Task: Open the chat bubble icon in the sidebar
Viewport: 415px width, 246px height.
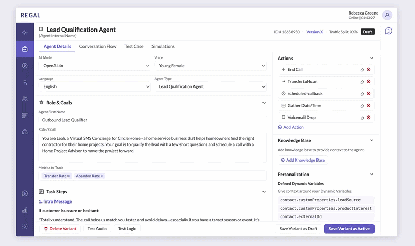Action: (25, 193)
